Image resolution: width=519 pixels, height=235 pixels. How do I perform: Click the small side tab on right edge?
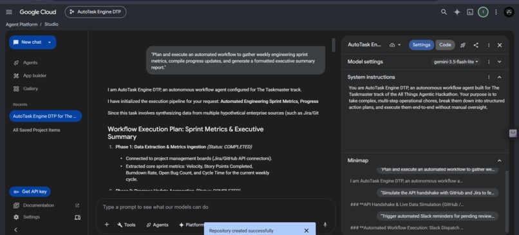[513, 133]
